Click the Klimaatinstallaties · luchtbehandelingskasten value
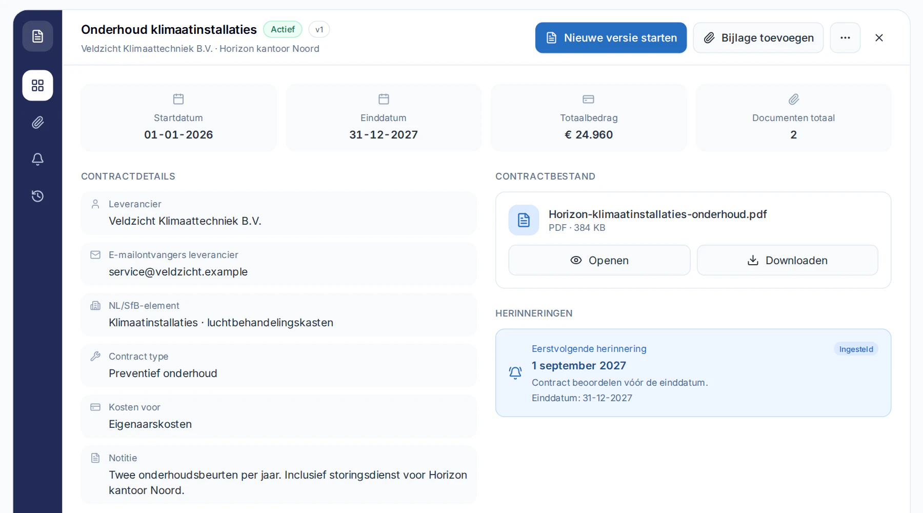Image resolution: width=923 pixels, height=513 pixels. [221, 323]
